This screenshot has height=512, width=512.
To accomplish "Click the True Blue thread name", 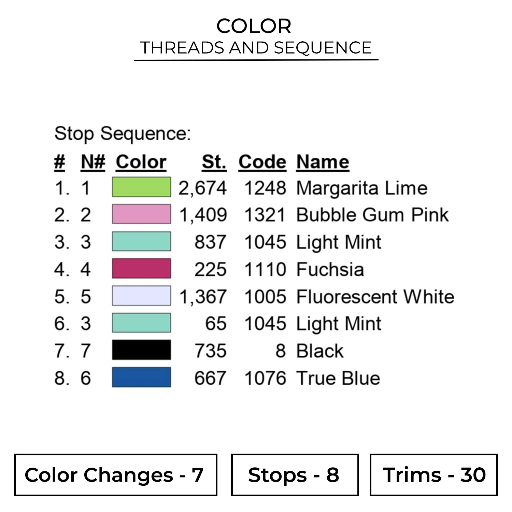I will (338, 378).
